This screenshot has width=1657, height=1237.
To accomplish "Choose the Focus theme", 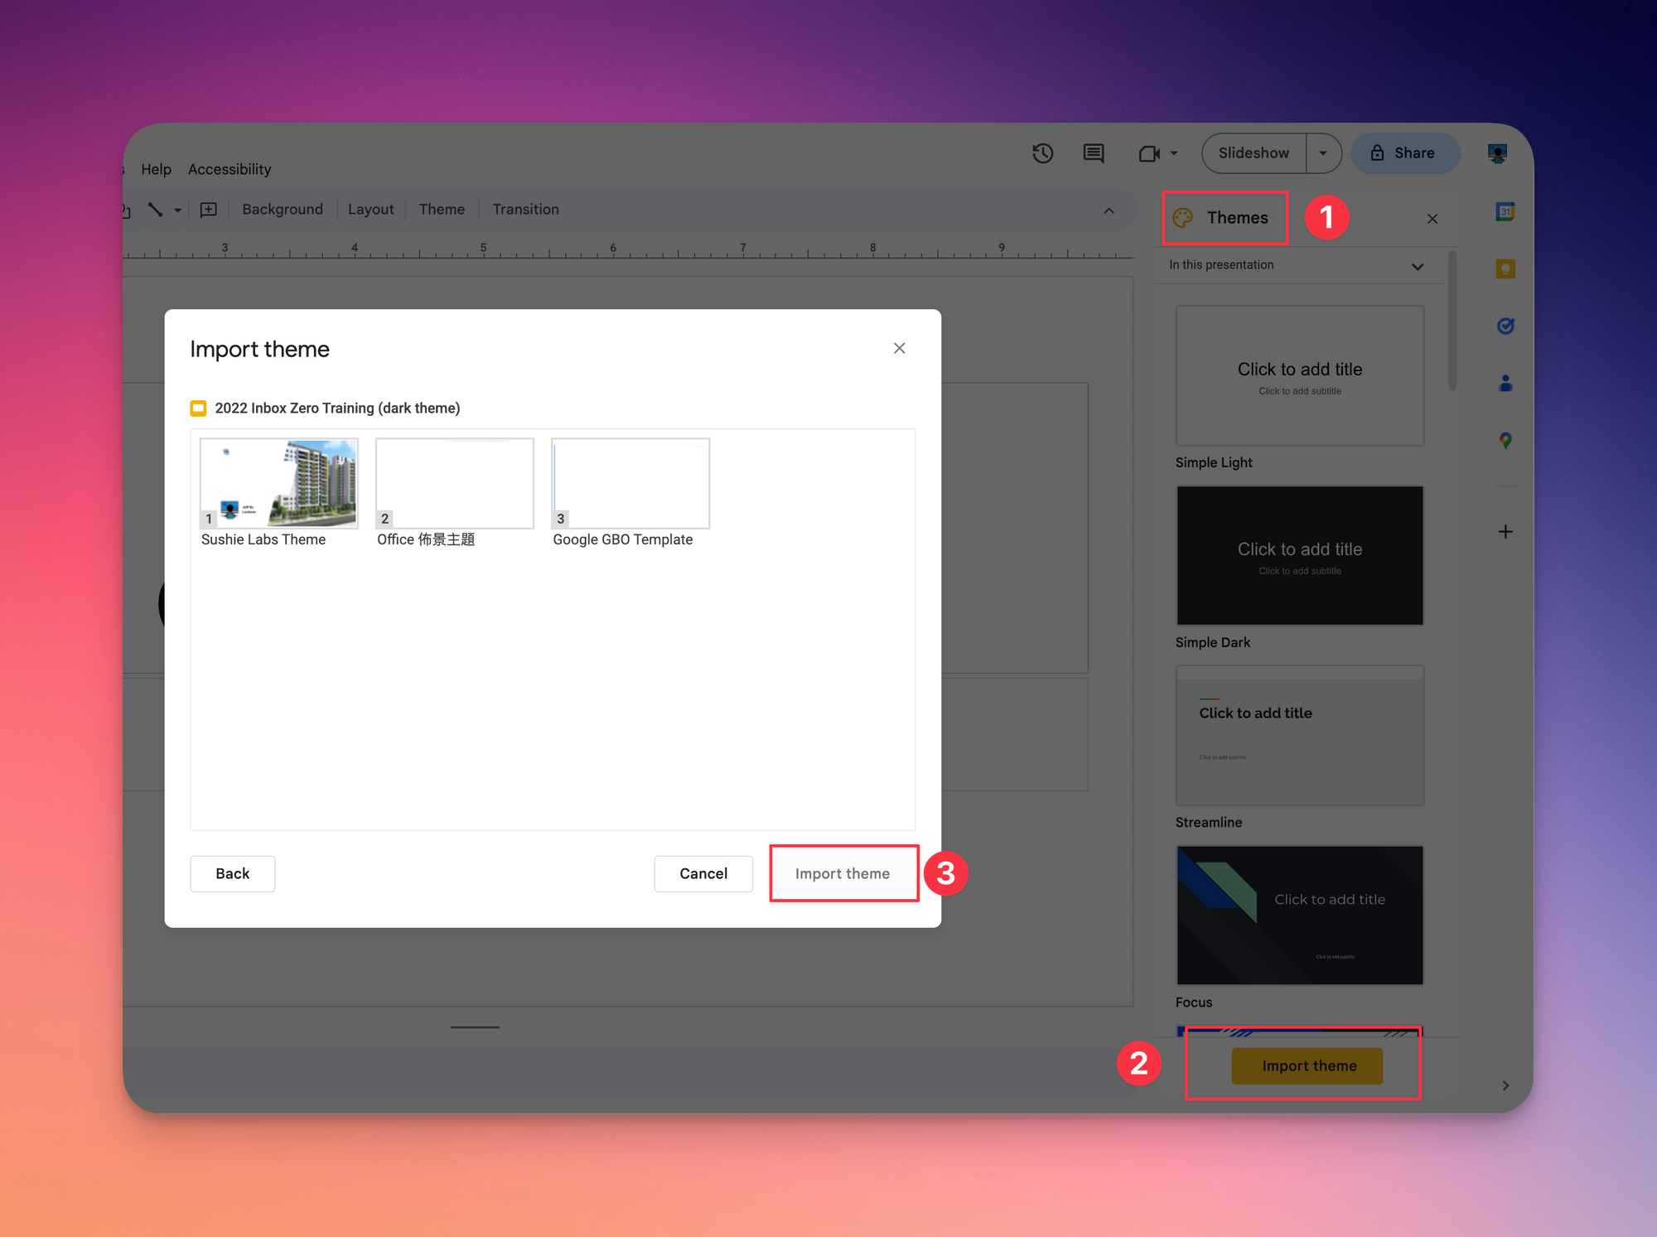I will 1300,916.
